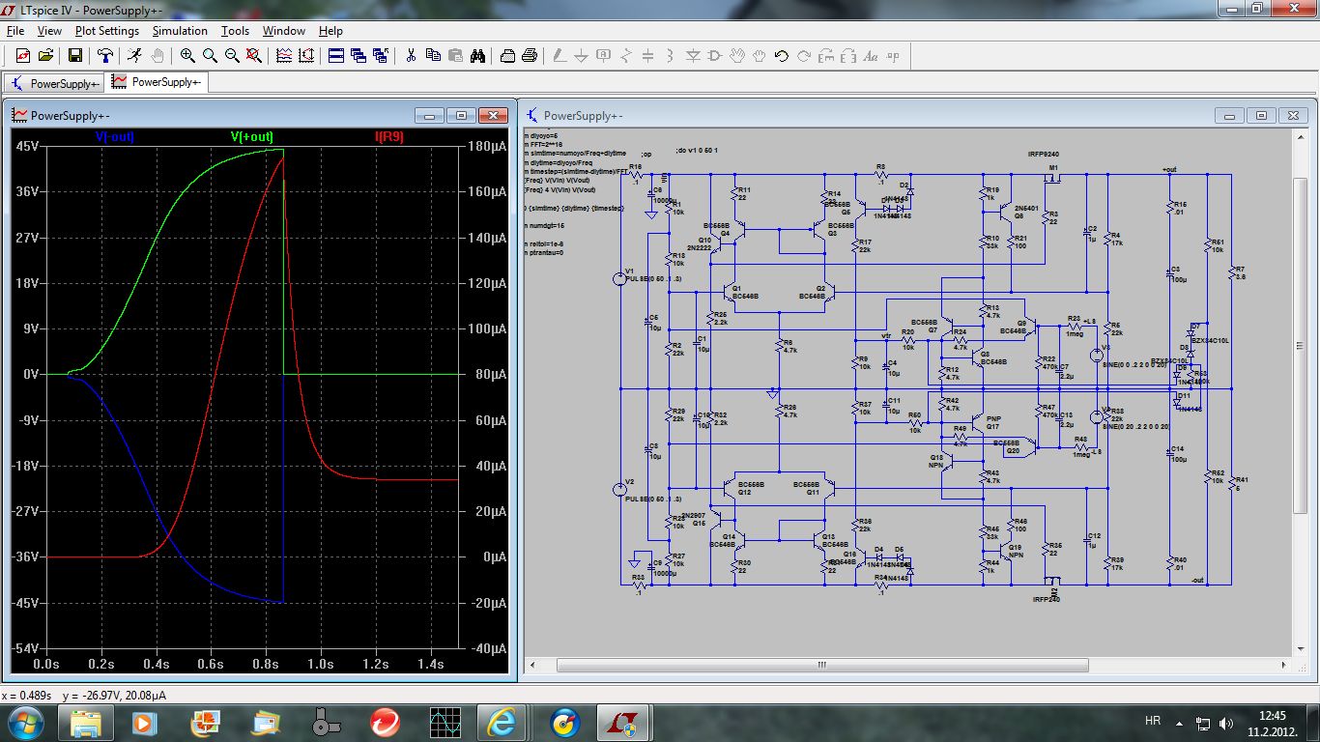Switch to the PowerSupply+- schematic tab
The width and height of the screenshot is (1320, 742).
pos(55,83)
